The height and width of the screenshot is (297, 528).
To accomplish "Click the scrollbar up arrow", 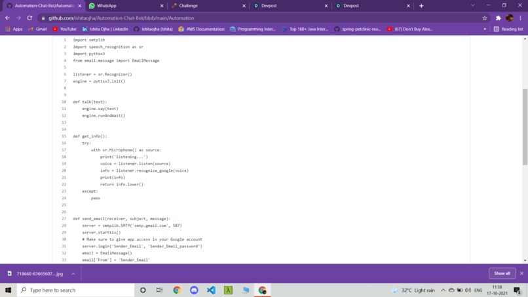I will [525, 39].
